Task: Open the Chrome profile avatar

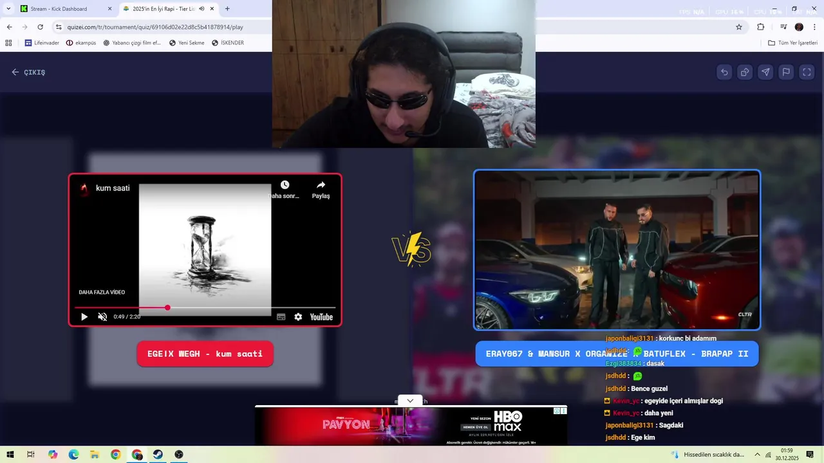Action: 799,27
